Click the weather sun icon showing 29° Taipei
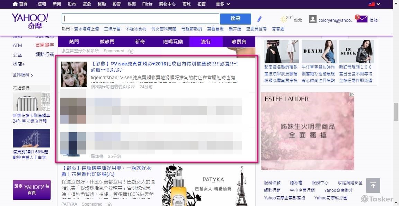Image resolution: width=399 pixels, height=206 pixels. click(283, 19)
